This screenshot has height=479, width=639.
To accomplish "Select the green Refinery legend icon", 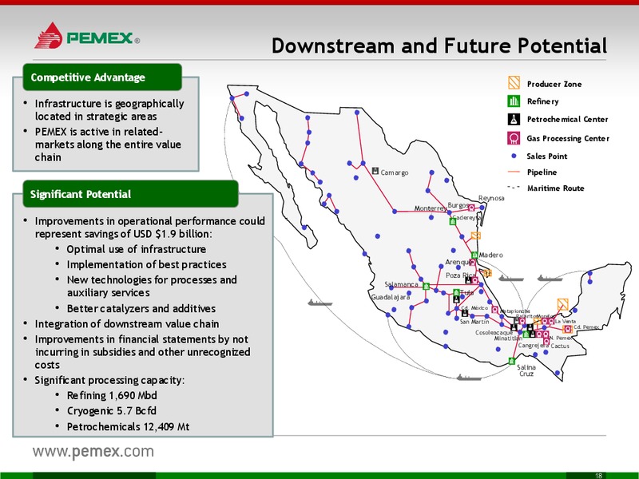I will (x=514, y=101).
